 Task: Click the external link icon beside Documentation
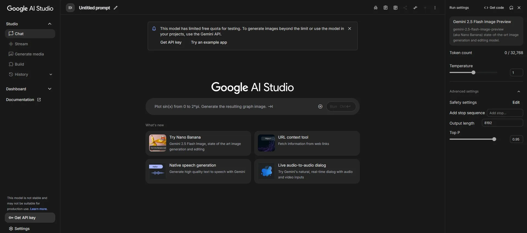(x=39, y=100)
